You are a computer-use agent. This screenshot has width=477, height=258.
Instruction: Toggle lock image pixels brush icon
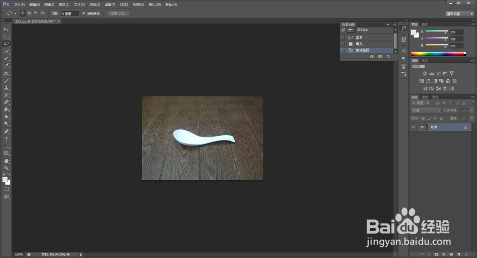pos(429,119)
